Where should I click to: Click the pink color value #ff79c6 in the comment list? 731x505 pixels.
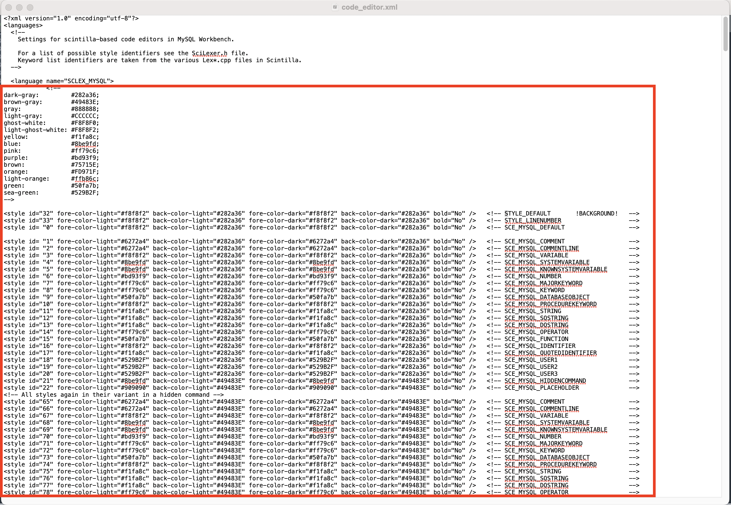(x=84, y=151)
